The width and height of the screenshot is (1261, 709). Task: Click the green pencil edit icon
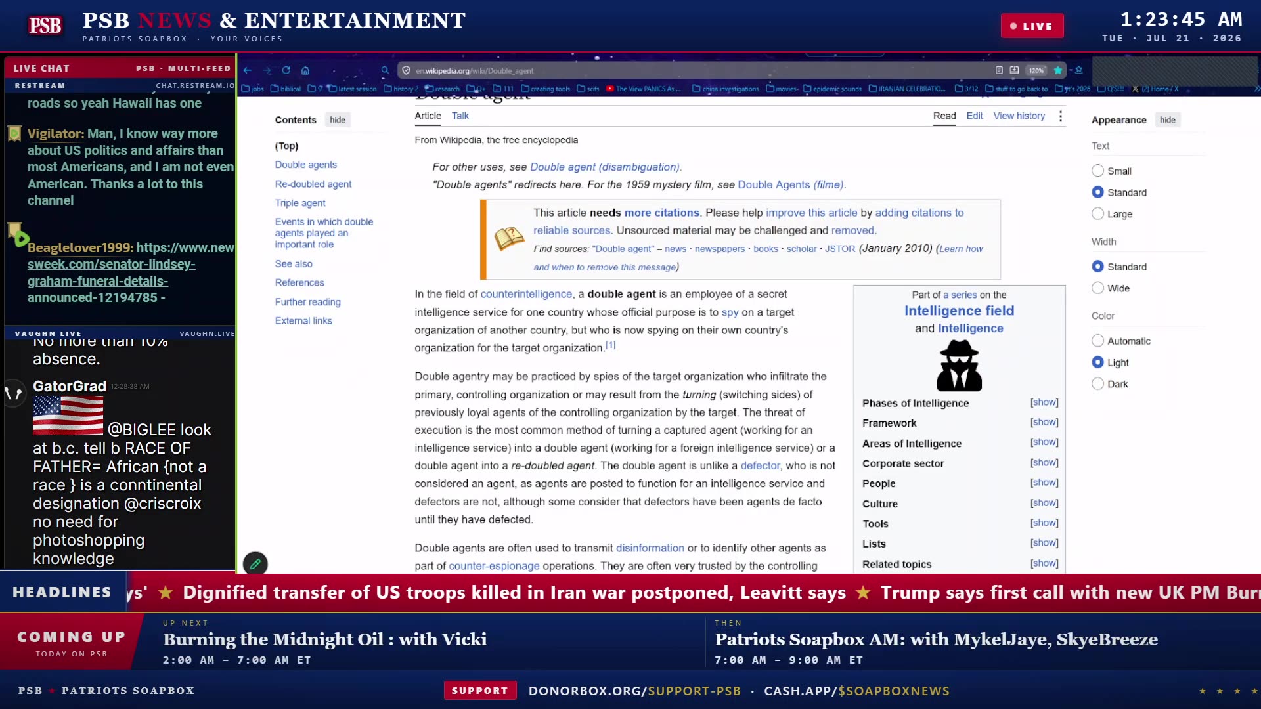click(x=255, y=563)
